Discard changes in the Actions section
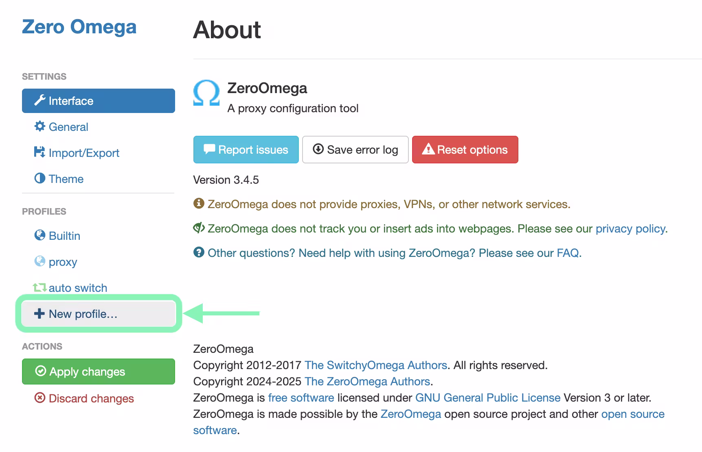This screenshot has height=452, width=702. click(x=91, y=398)
